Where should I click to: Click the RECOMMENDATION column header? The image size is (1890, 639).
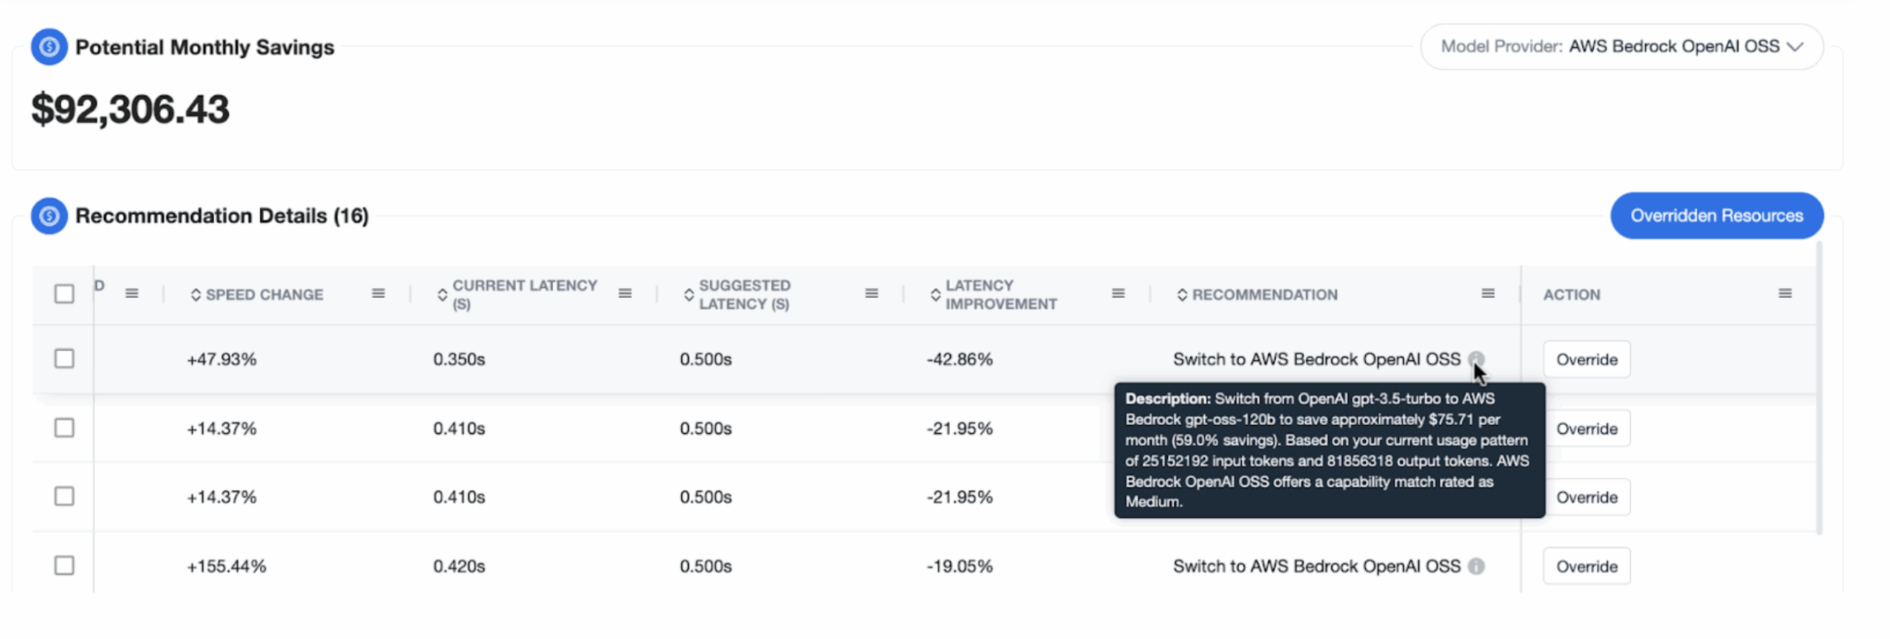click(x=1265, y=295)
